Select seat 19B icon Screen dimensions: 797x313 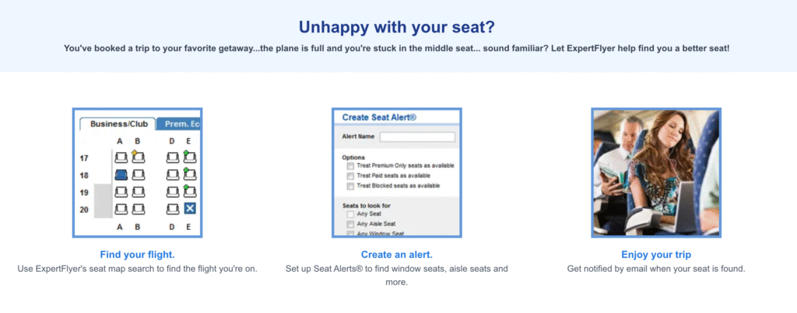point(138,192)
